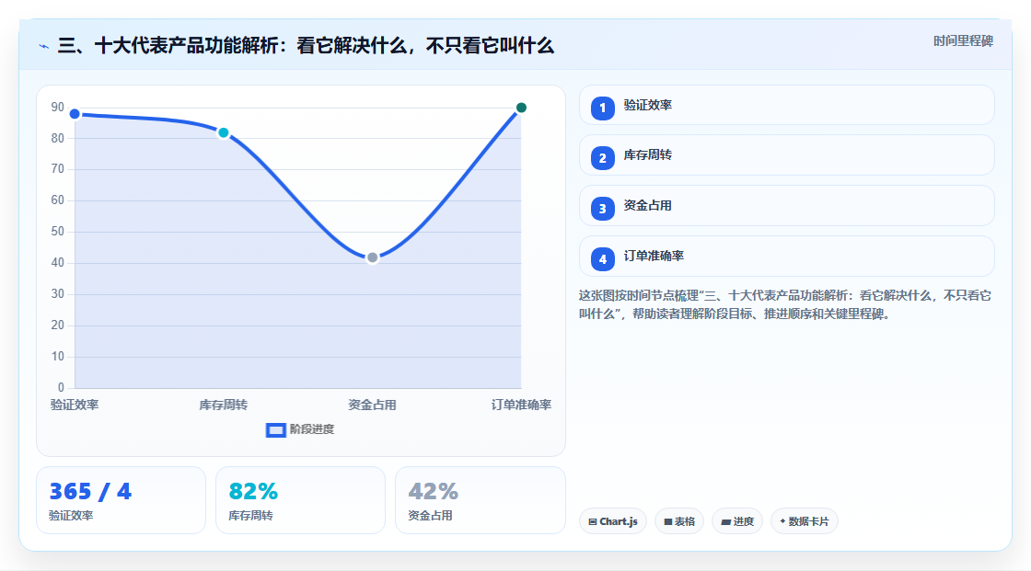Click the 42% 资金占用 stat card
Image resolution: width=1031 pixels, height=571 pixels.
point(480,500)
